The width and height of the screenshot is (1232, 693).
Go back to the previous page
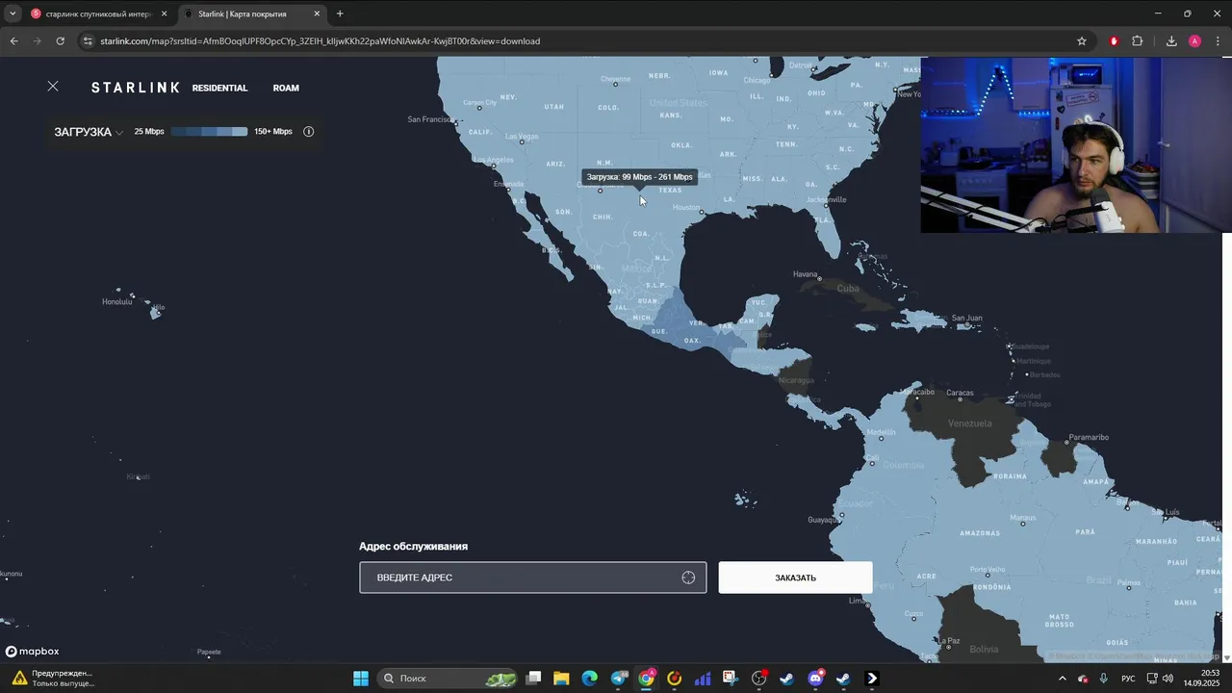pos(13,41)
